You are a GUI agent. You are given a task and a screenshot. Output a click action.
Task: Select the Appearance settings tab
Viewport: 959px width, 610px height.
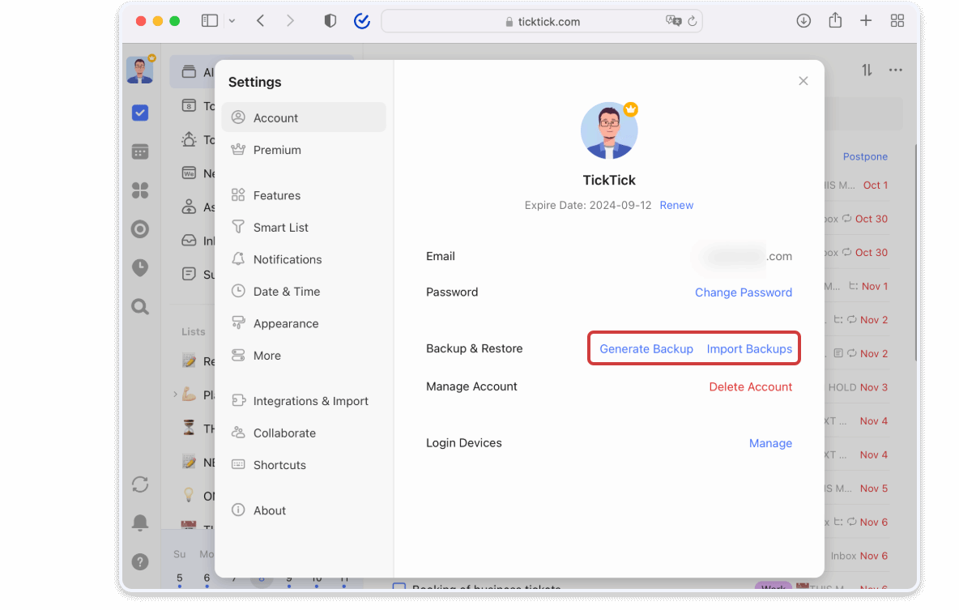click(285, 323)
